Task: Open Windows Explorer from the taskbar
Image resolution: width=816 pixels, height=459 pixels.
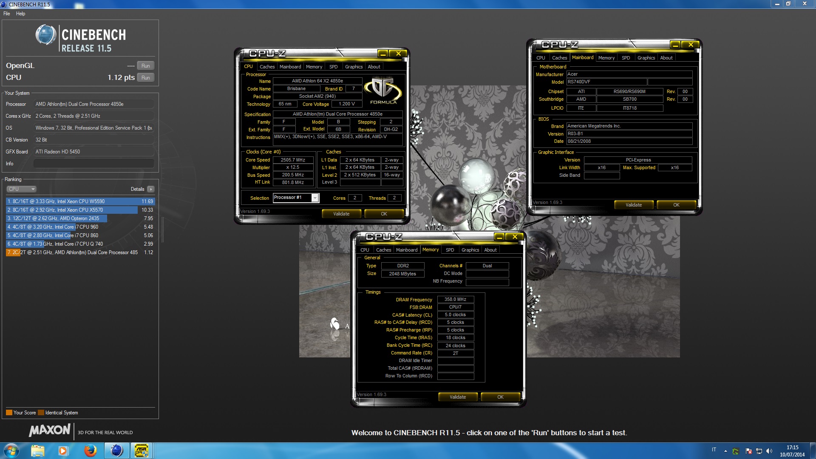Action: coord(37,450)
